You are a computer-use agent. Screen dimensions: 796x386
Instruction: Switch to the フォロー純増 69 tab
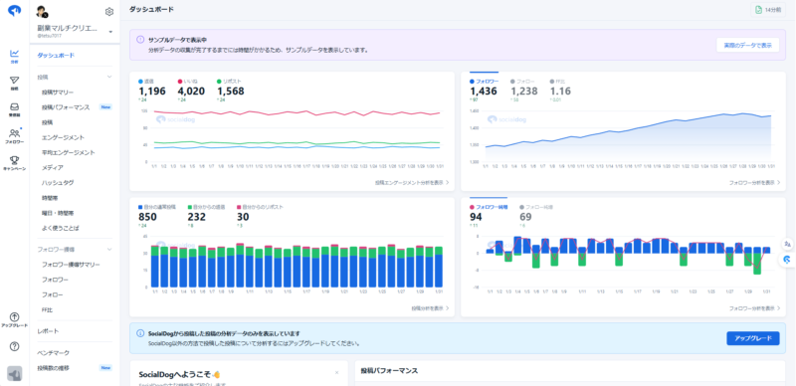[536, 216]
